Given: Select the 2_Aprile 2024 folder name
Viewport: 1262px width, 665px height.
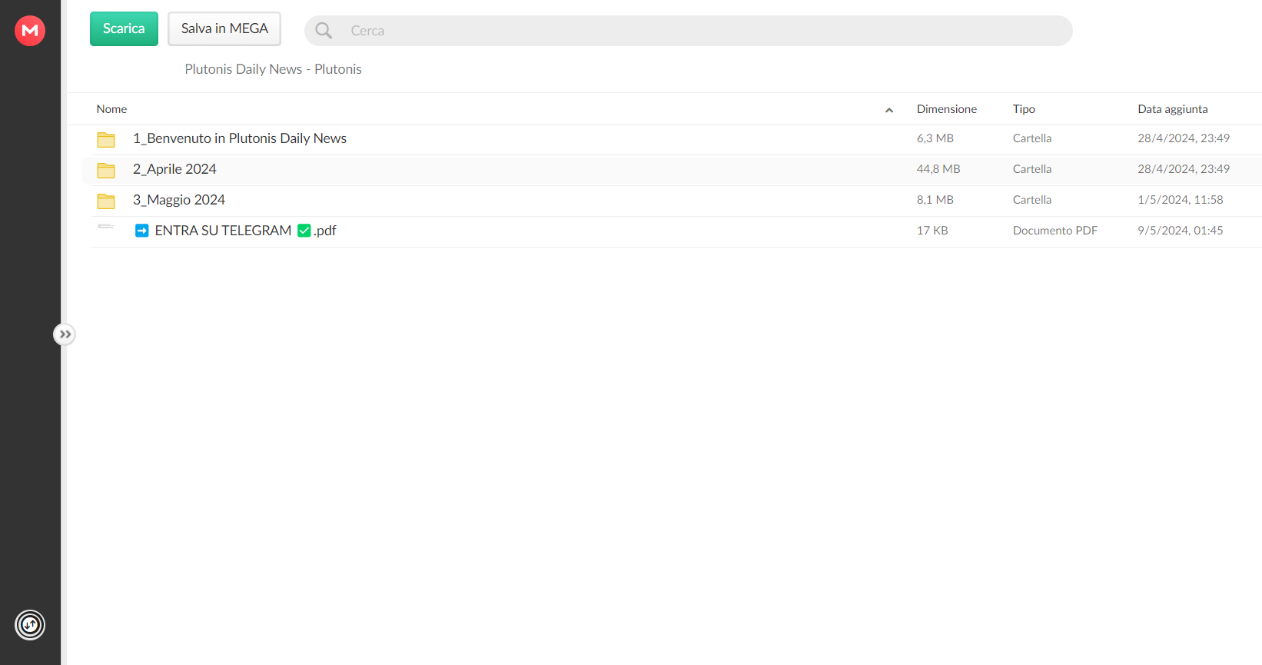Looking at the screenshot, I should point(174,169).
